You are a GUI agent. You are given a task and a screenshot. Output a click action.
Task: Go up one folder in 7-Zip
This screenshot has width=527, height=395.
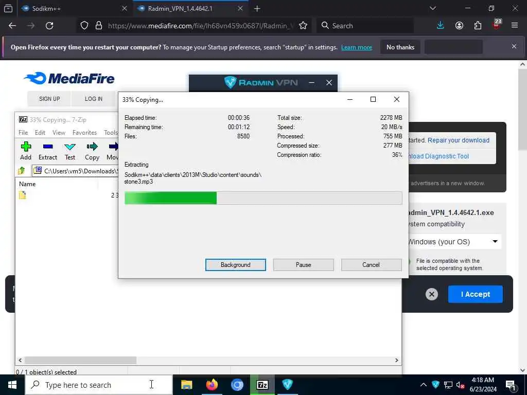(22, 171)
